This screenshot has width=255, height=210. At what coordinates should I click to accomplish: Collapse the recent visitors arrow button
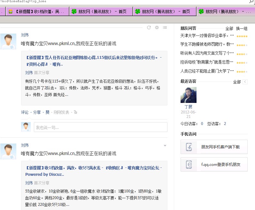coord(245,82)
